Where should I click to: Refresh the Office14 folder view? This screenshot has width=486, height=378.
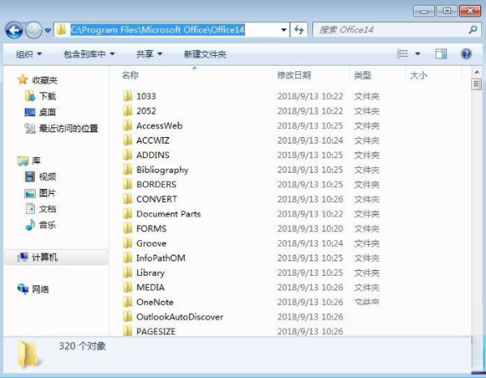(x=299, y=30)
